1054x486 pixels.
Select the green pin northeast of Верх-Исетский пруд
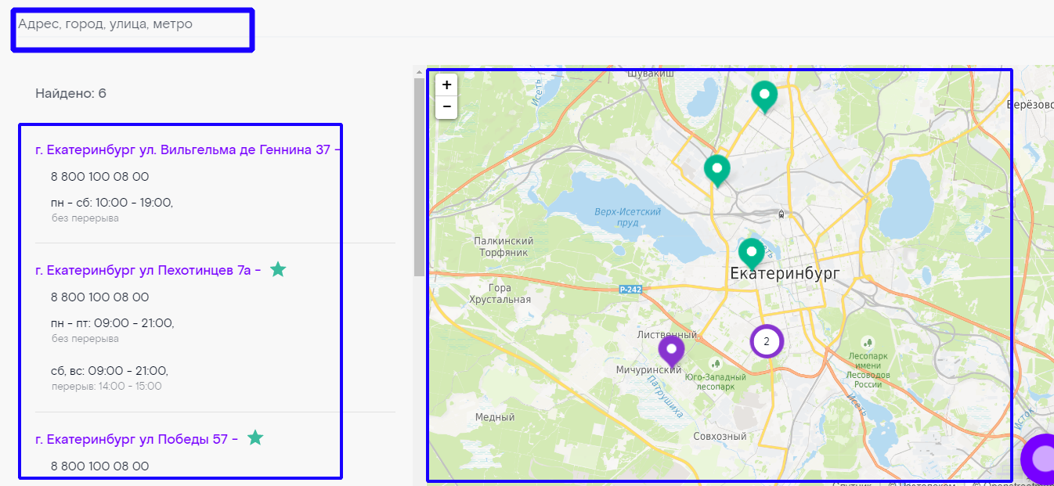(717, 171)
